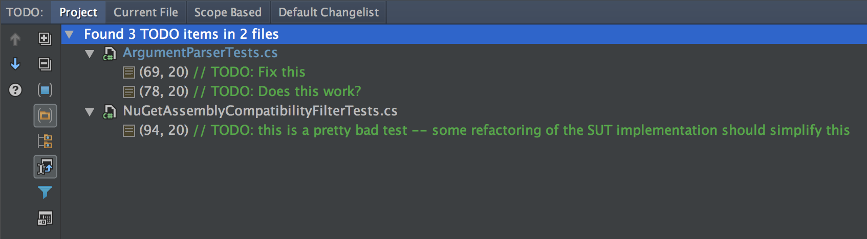Collapse the ArgumentParserTests.cs node
This screenshot has width=867, height=239.
tap(90, 54)
